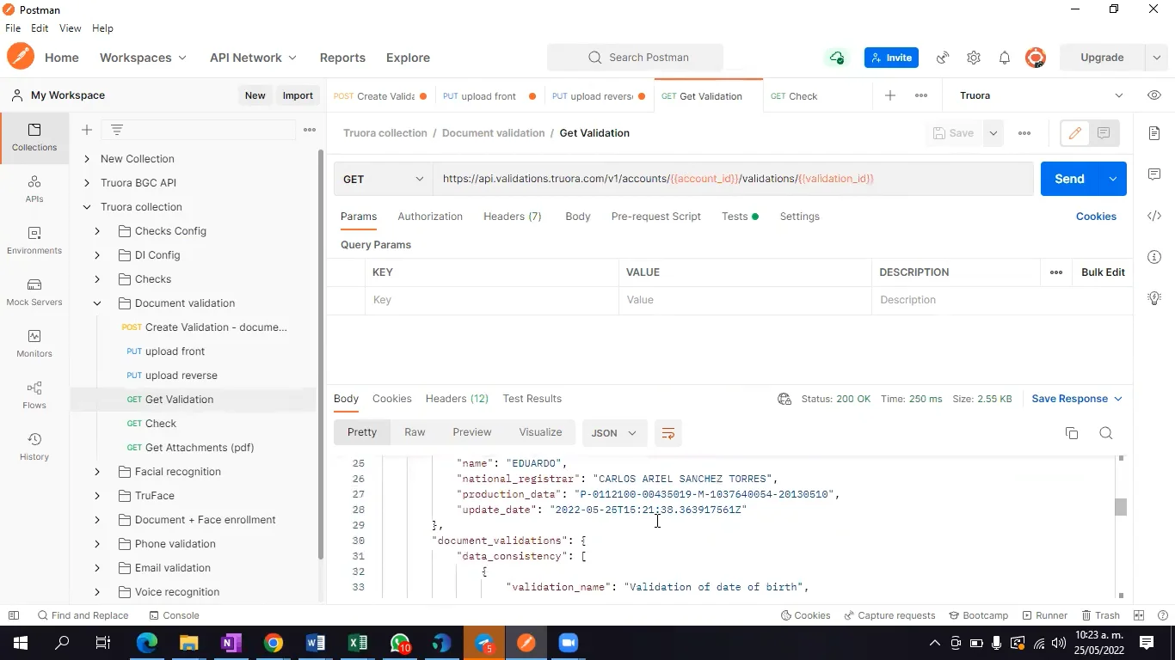The width and height of the screenshot is (1175, 660).
Task: Open the Flows sidebar panel
Action: (x=34, y=395)
